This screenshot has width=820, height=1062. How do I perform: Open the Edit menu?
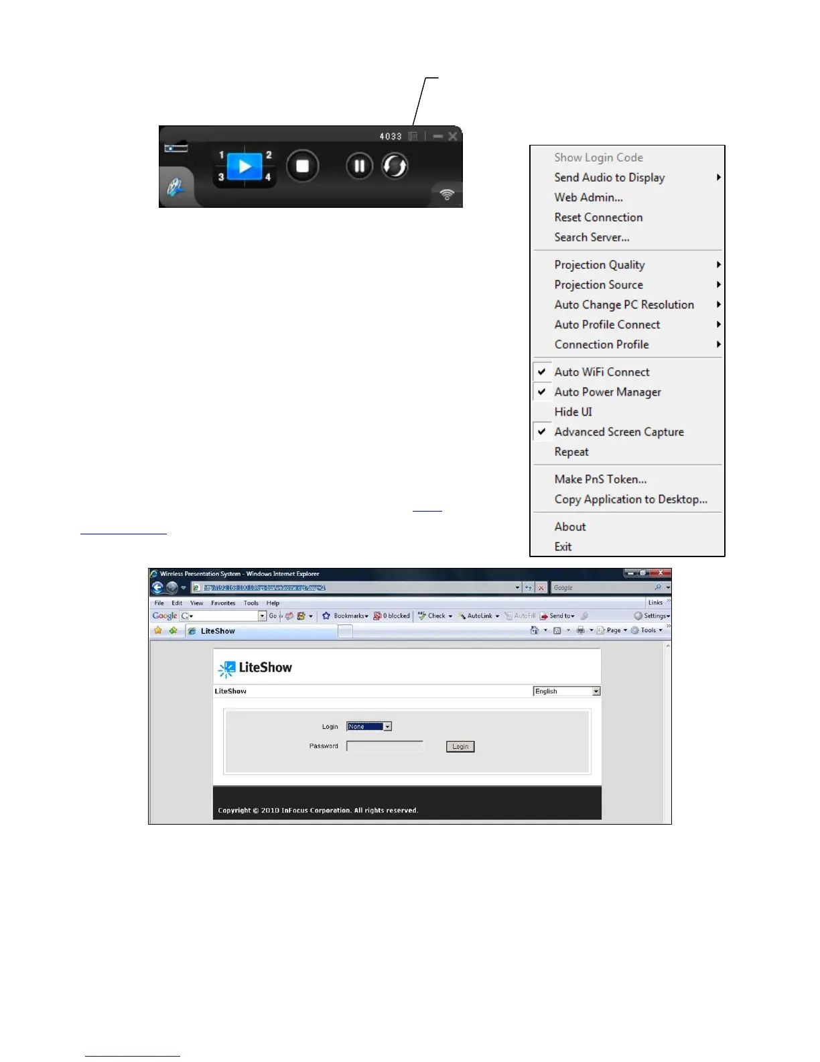(177, 603)
